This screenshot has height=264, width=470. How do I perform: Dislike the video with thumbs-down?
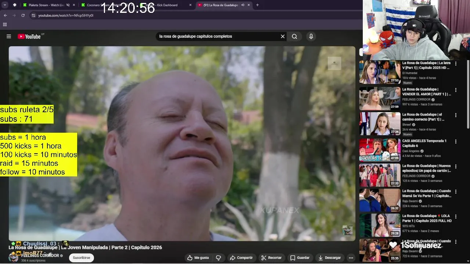coord(218,258)
